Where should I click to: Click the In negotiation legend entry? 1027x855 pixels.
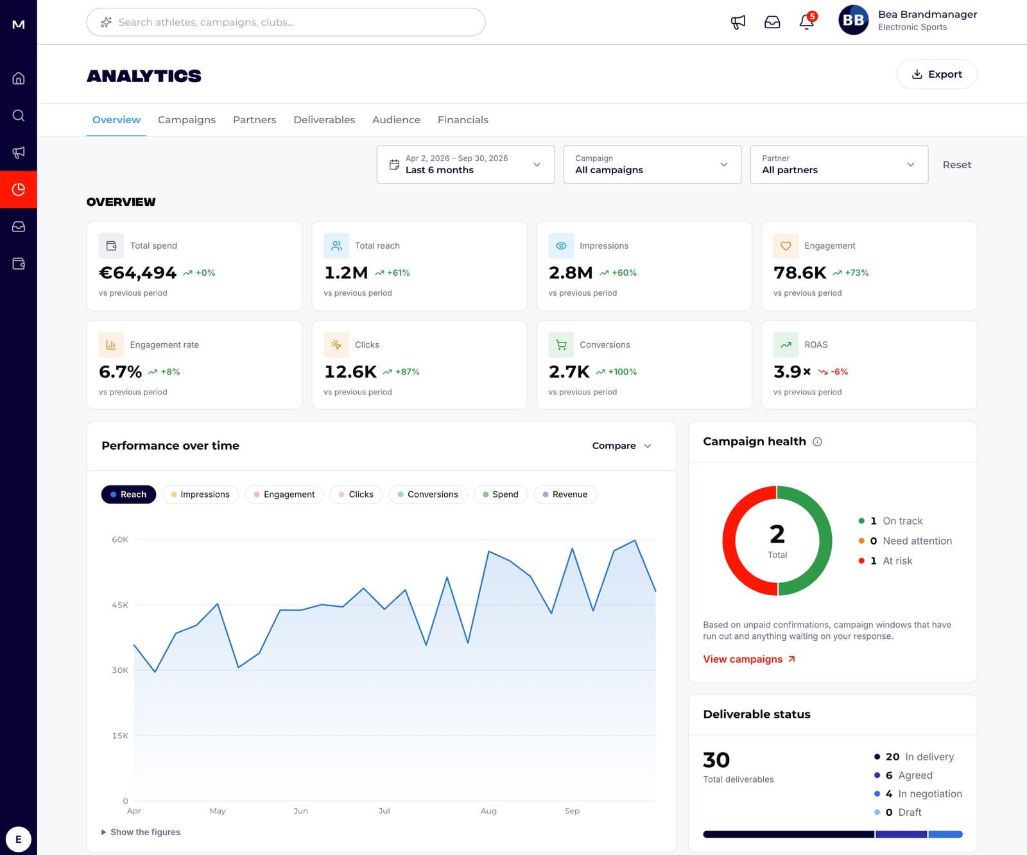point(918,794)
